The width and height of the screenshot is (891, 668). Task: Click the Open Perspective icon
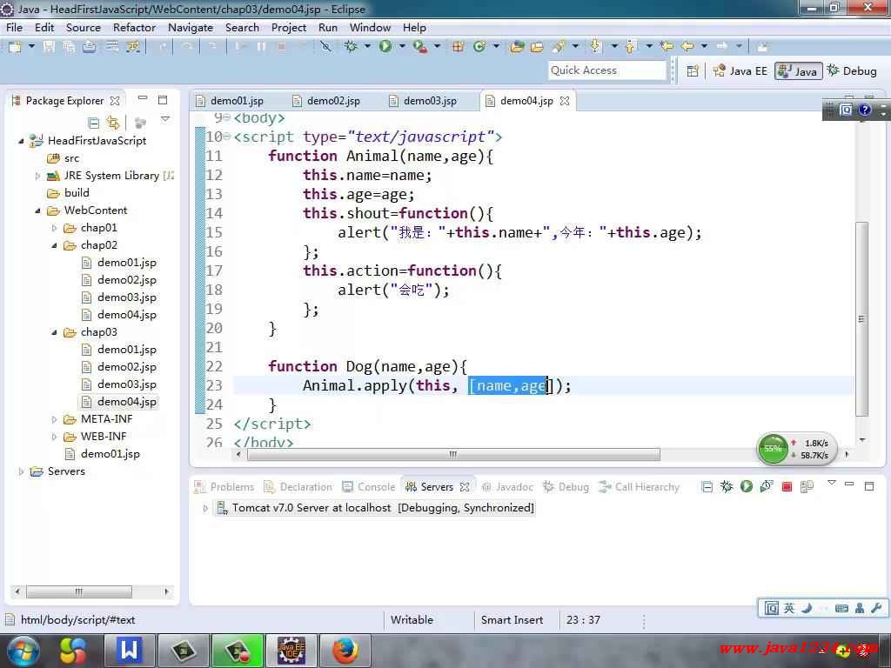[x=693, y=70]
